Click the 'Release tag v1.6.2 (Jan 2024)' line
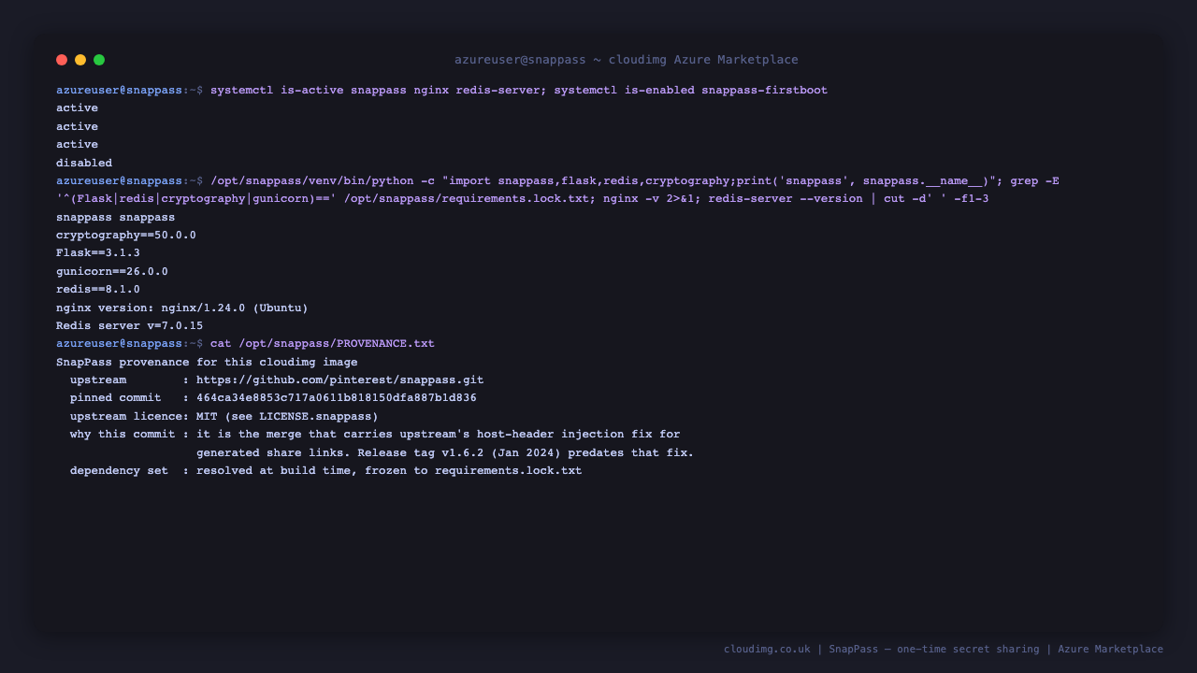The width and height of the screenshot is (1197, 673). [x=445, y=452]
